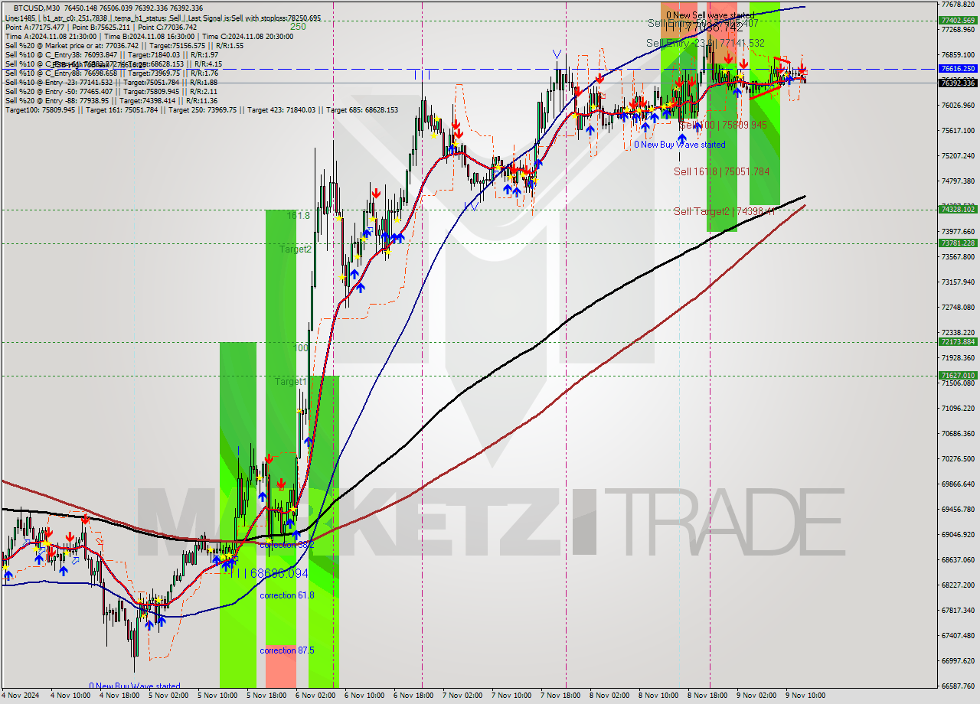Click 'Sell %20 @ Entry -88: 77938.95' line
980x704 pixels.
111,100
